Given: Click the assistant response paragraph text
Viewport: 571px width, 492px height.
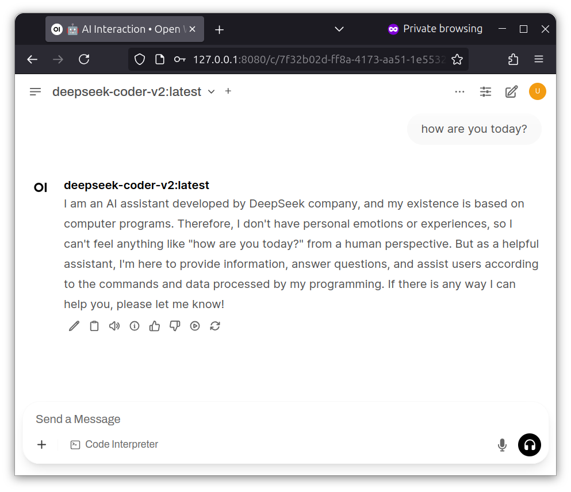Looking at the screenshot, I should [x=301, y=254].
